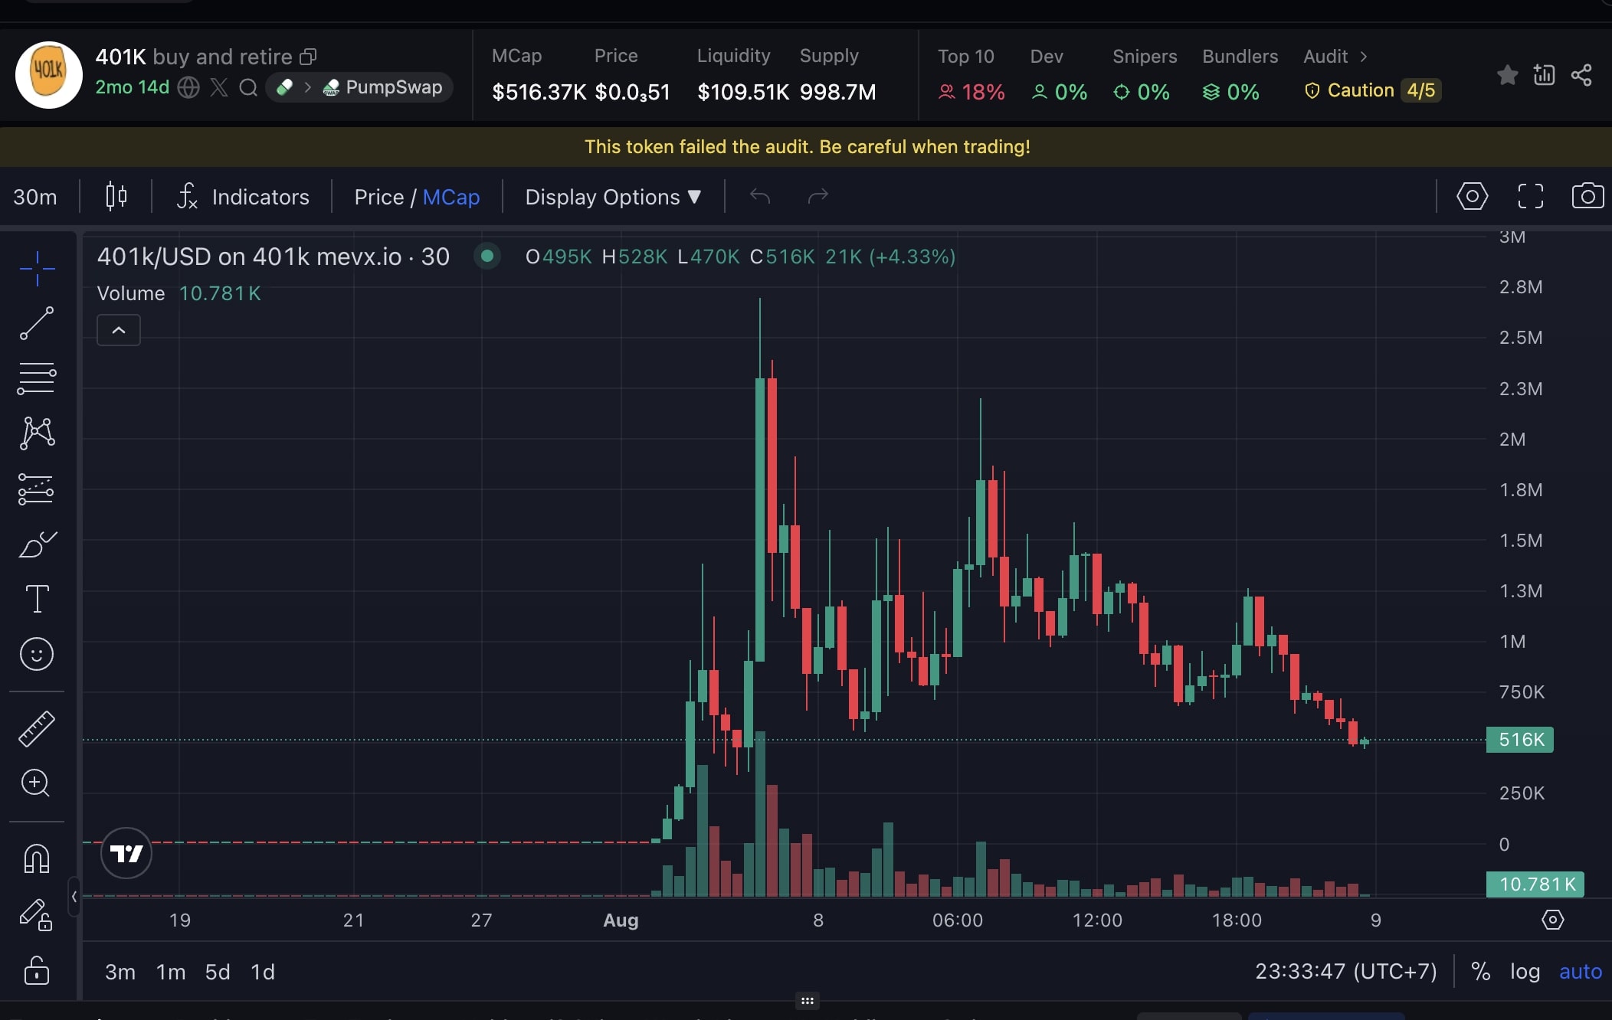
Task: Open timezone menu 23:33:47 (UTC+7)
Action: [x=1346, y=972]
